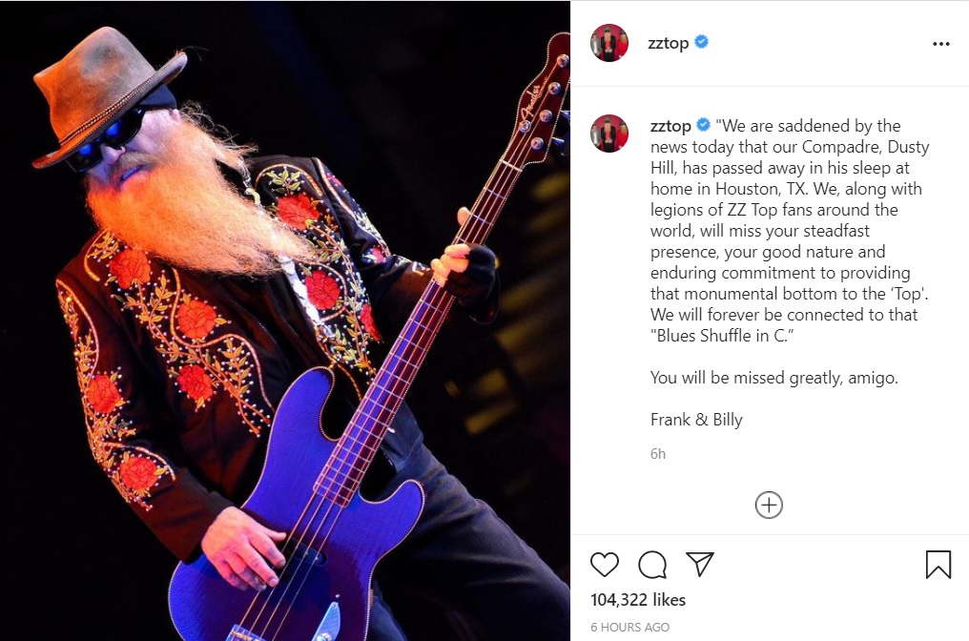Viewport: 969px width, 641px height.
Task: View the 104,322 likes list
Action: click(638, 600)
